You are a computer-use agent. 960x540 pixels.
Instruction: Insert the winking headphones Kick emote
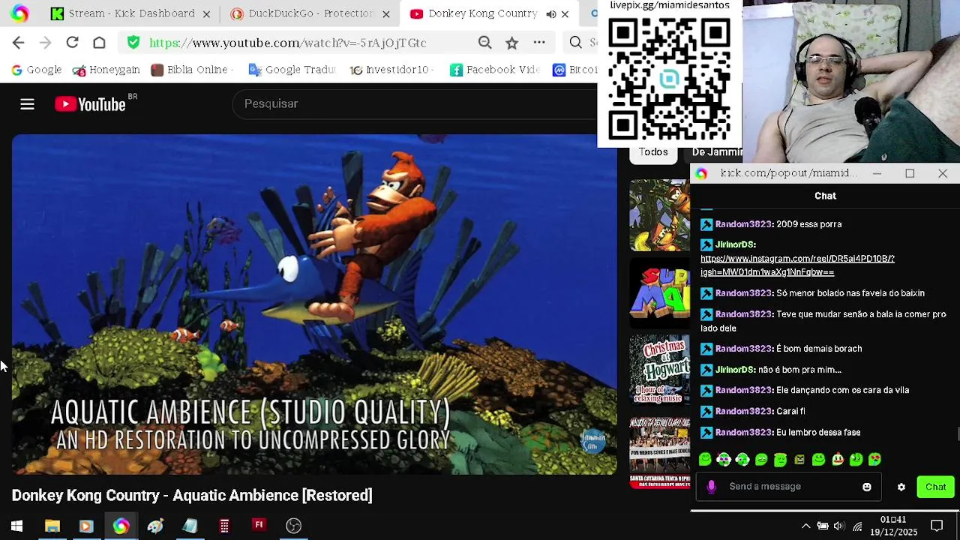coord(742,460)
